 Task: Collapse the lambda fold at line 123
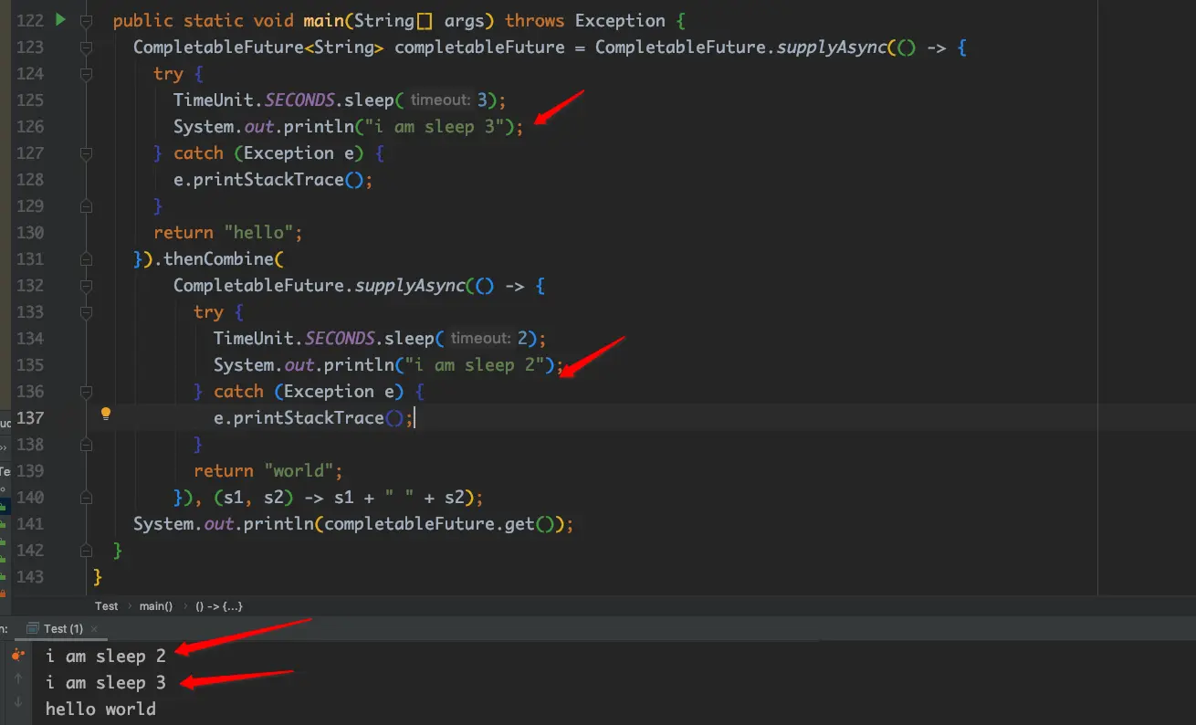[x=86, y=47]
